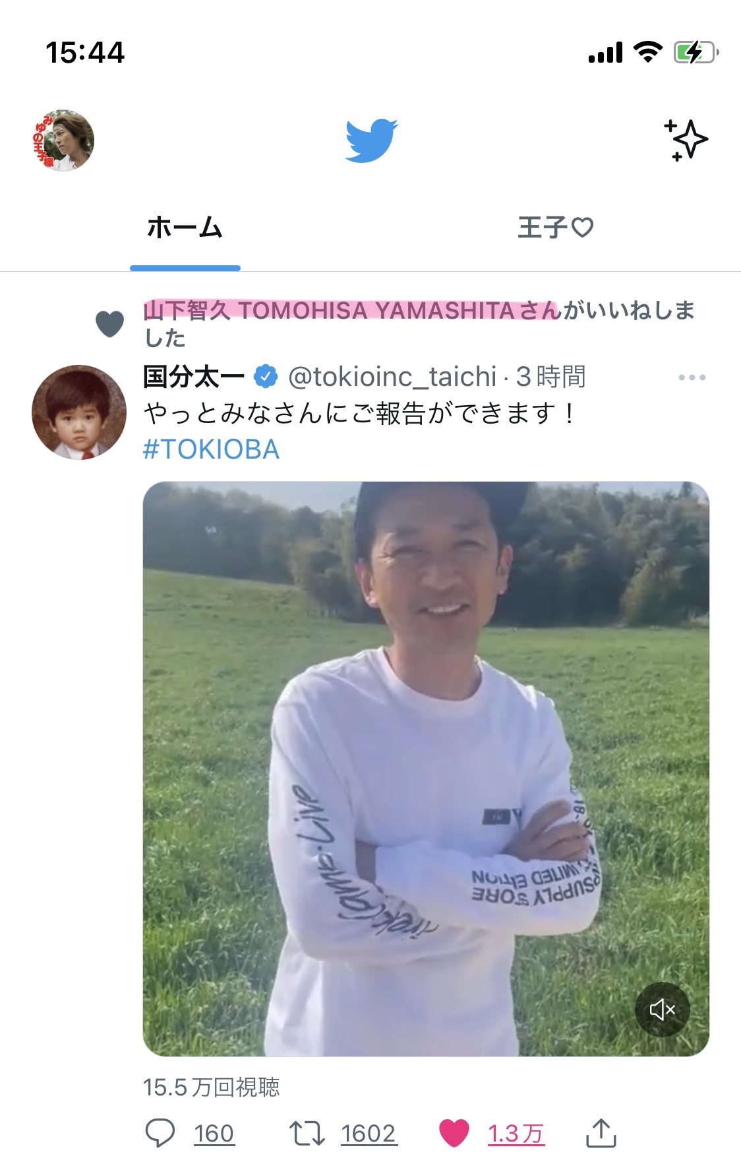741x1164 pixels.
Task: Open the tweet's three-dot more menu
Action: tap(692, 377)
